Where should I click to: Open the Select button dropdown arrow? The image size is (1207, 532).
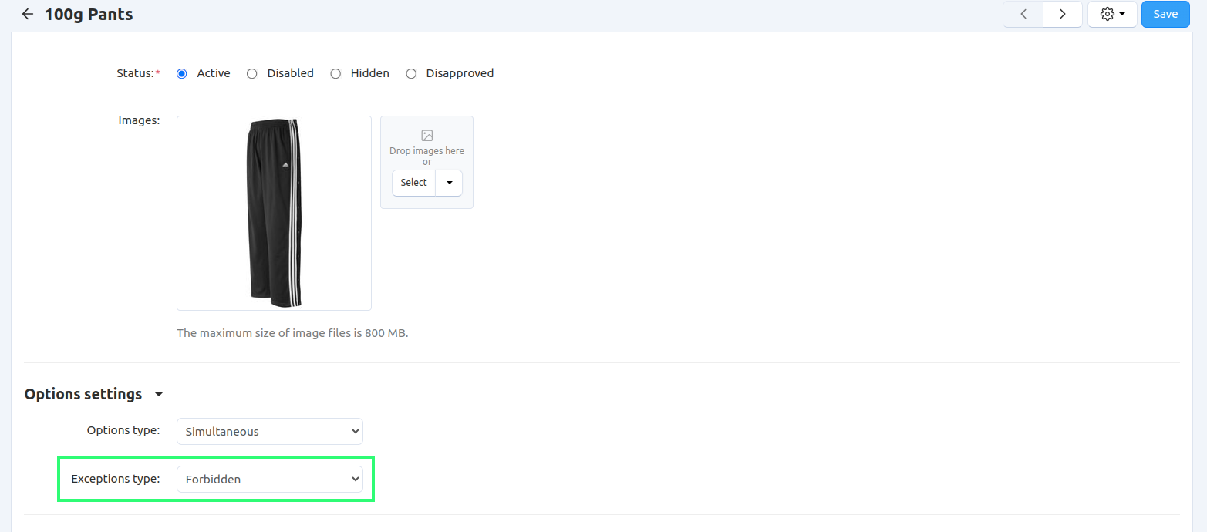point(450,183)
